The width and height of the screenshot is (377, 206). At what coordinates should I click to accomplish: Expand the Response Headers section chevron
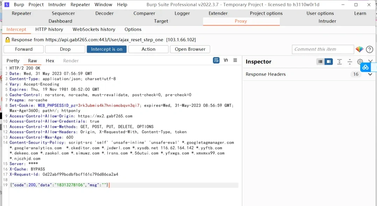(x=370, y=74)
